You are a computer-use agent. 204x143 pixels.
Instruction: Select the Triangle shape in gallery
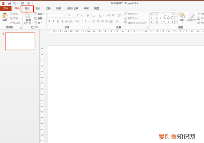coord(157,18)
